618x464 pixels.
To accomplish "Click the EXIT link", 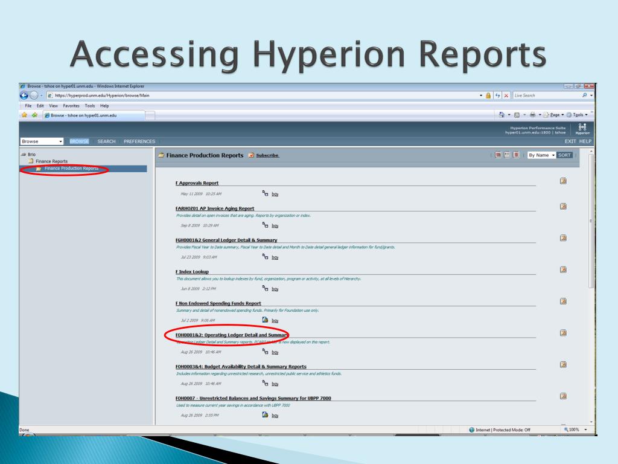I will point(570,141).
